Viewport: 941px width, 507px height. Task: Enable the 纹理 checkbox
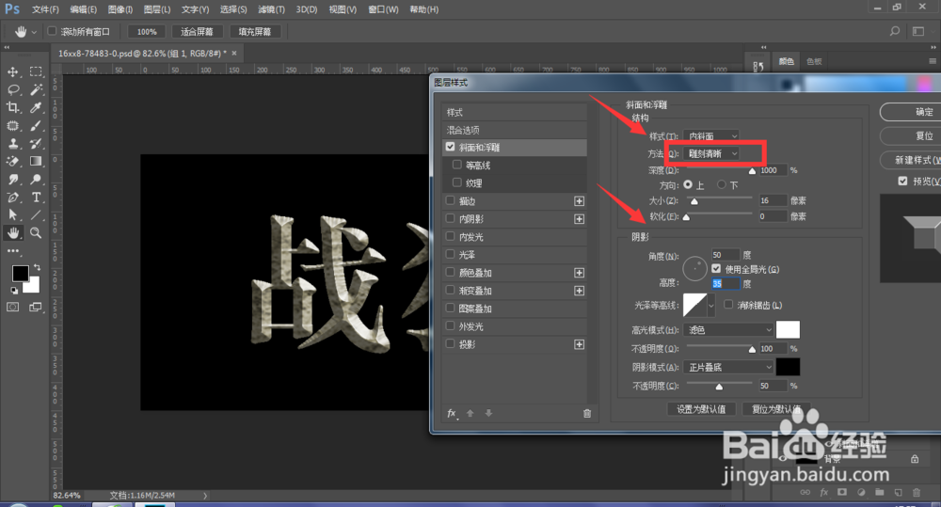(457, 182)
